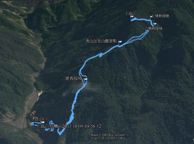Click the 上島山 text label
194x144 pixels.
(131, 14)
